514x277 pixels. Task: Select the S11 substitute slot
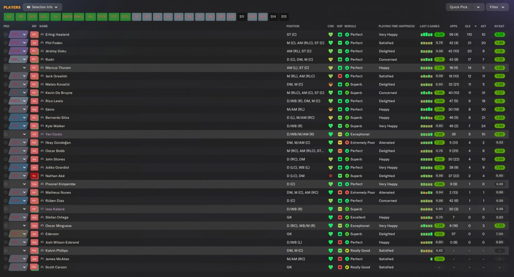242,17
